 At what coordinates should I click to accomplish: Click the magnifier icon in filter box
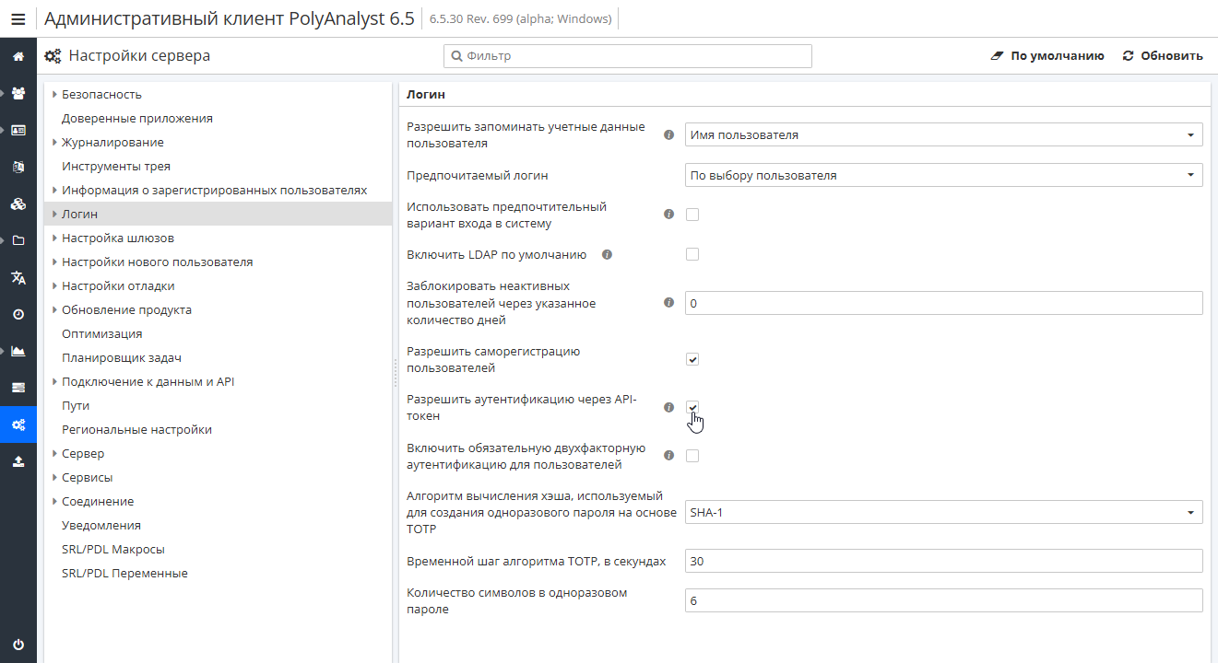tap(456, 56)
